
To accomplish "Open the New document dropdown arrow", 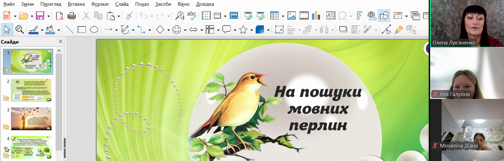I will (x=15, y=16).
